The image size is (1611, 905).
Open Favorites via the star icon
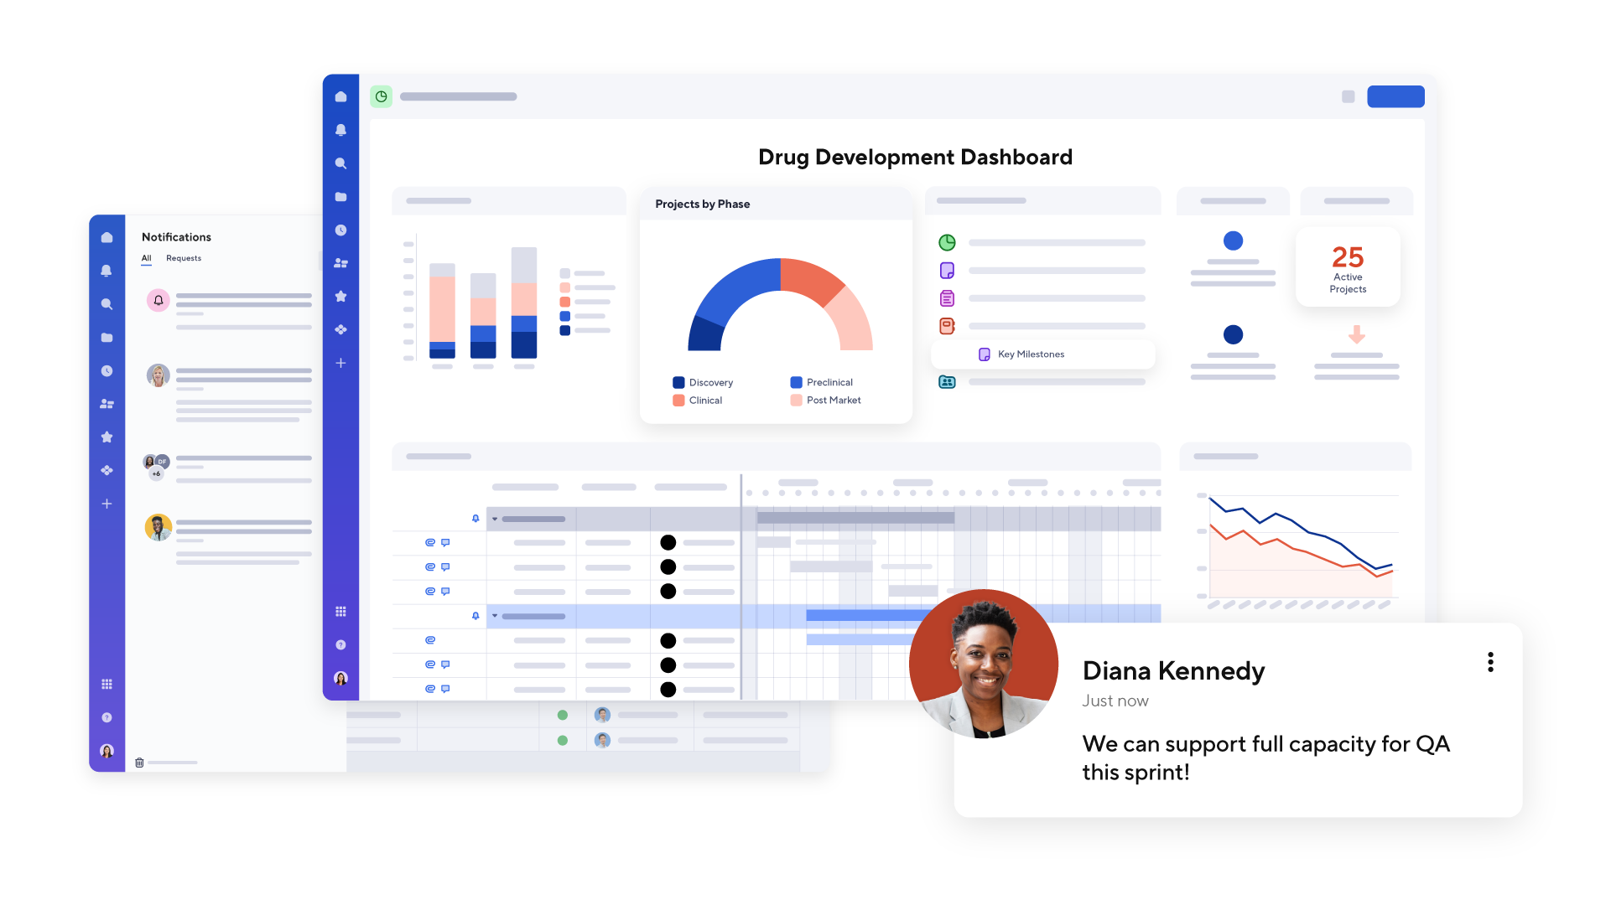(x=340, y=296)
